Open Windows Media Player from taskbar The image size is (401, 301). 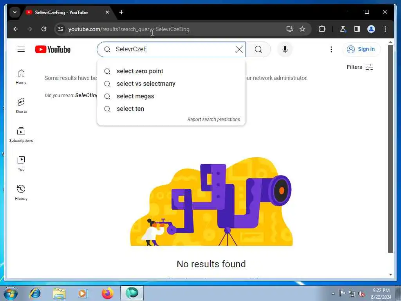click(83, 293)
